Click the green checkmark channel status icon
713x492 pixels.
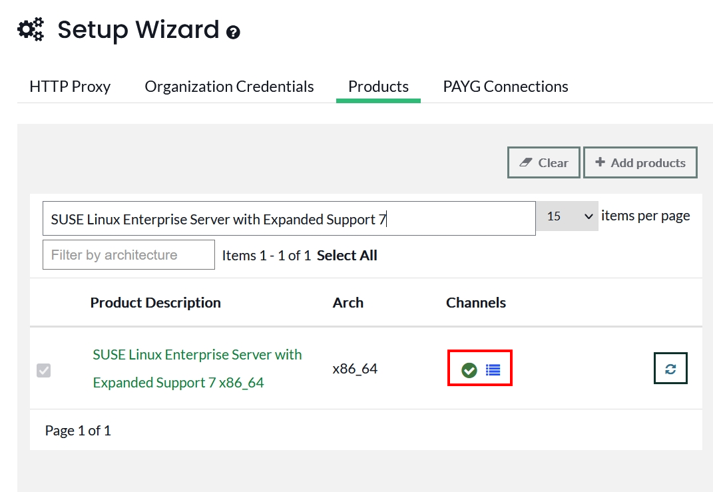(469, 370)
